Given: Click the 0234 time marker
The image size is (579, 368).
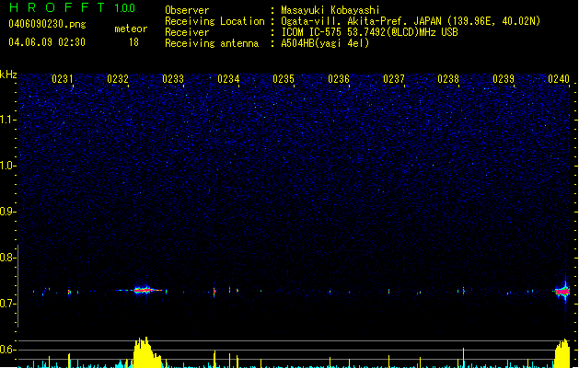Looking at the screenshot, I should (x=228, y=79).
